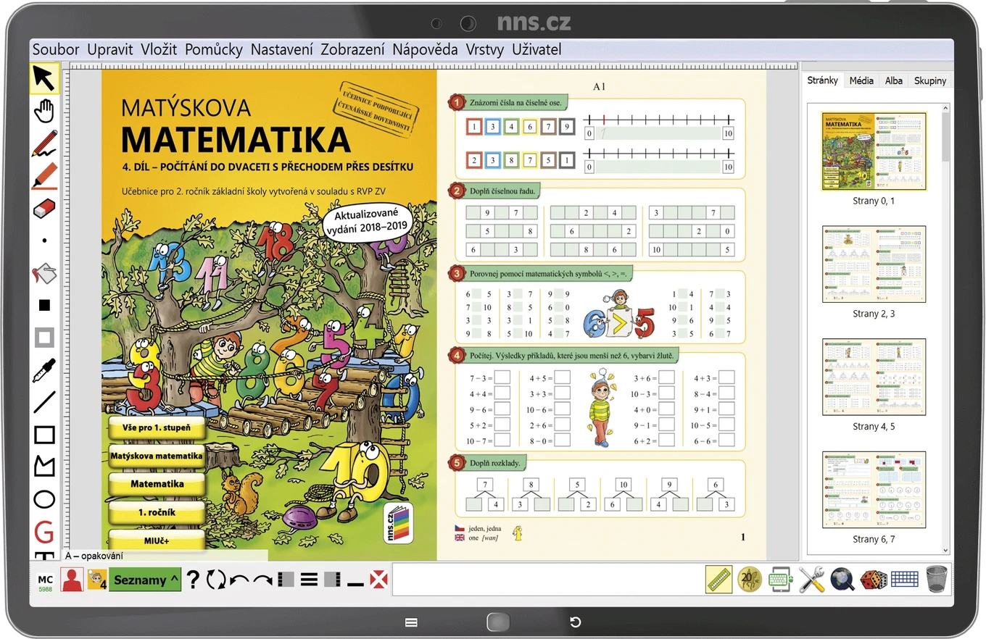Expand the Seznamy list dropdown
The width and height of the screenshot is (986, 639).
click(145, 580)
